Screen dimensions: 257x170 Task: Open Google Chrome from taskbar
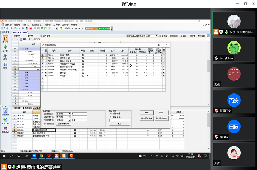tap(42, 156)
